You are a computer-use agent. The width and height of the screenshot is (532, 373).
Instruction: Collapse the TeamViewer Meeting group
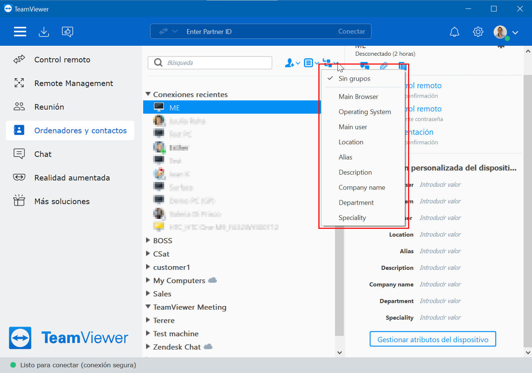[148, 307]
